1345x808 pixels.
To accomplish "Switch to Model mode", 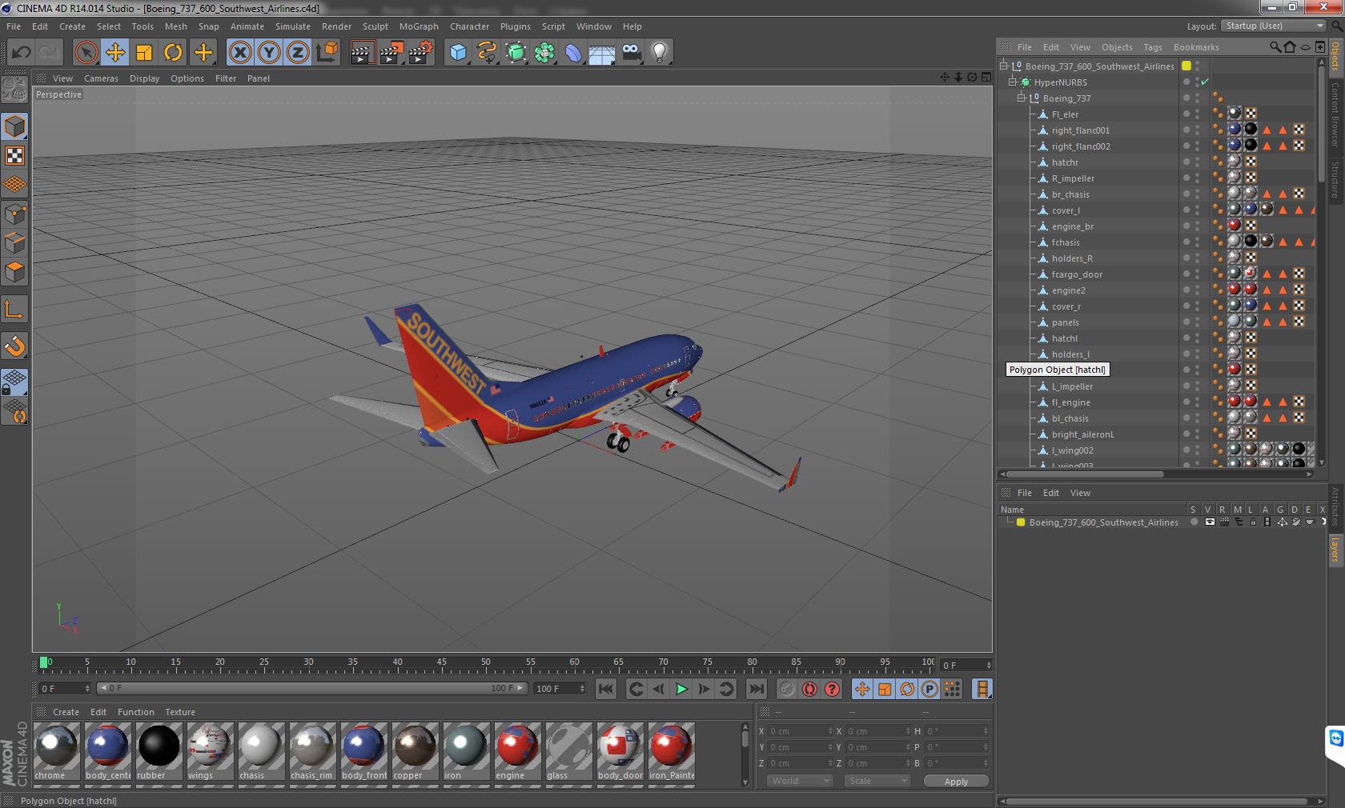I will point(15,127).
